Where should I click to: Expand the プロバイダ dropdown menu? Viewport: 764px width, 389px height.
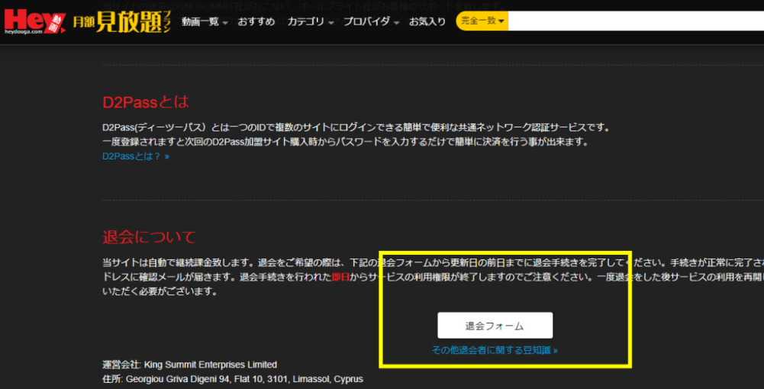click(371, 22)
